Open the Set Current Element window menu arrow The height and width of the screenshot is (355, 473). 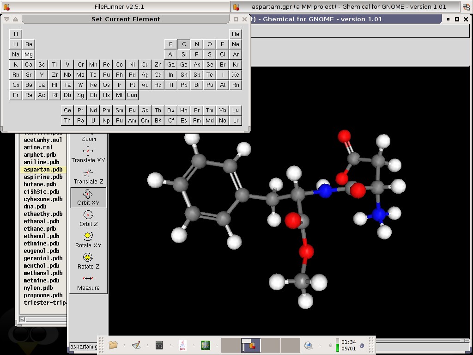(7, 19)
